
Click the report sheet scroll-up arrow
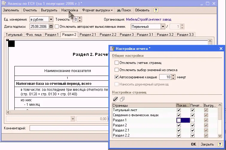click(x=210, y=41)
